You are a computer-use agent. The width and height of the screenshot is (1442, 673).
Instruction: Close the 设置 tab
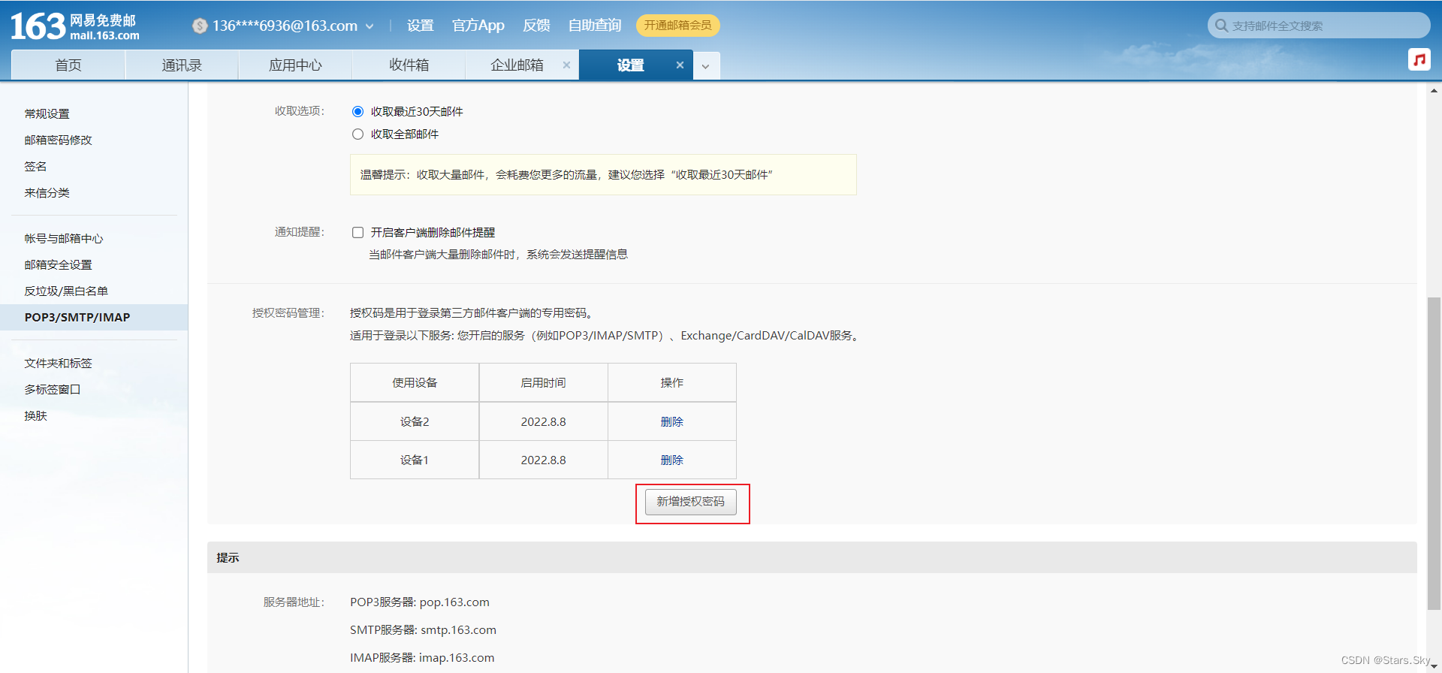[x=680, y=65]
